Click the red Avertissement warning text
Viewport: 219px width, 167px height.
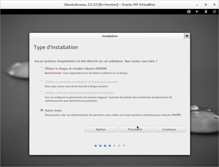[x=53, y=73]
